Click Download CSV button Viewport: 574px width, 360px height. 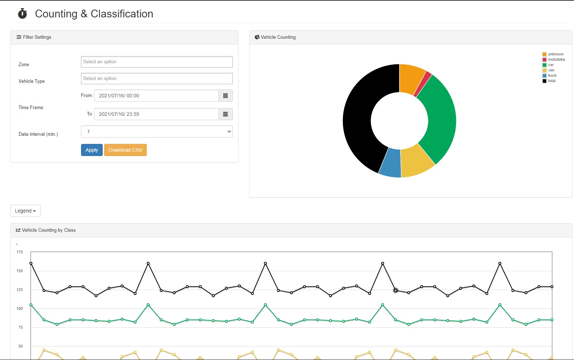tap(125, 150)
